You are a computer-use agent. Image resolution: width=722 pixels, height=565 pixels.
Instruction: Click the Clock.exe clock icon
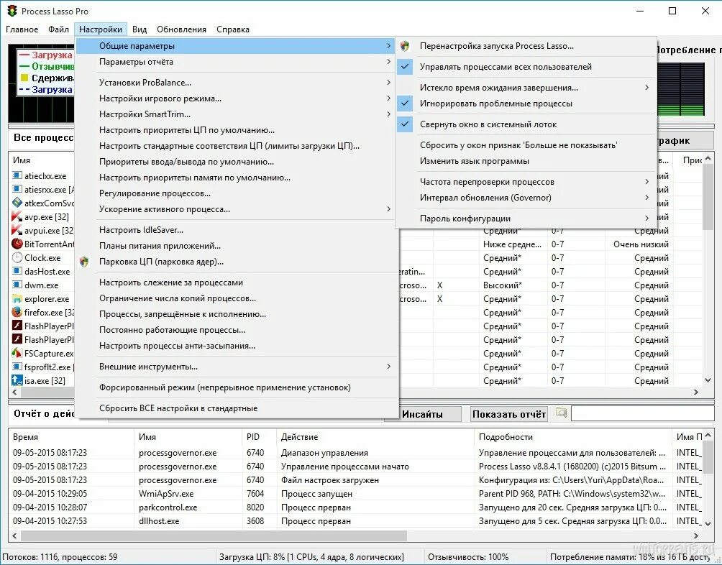[17, 257]
